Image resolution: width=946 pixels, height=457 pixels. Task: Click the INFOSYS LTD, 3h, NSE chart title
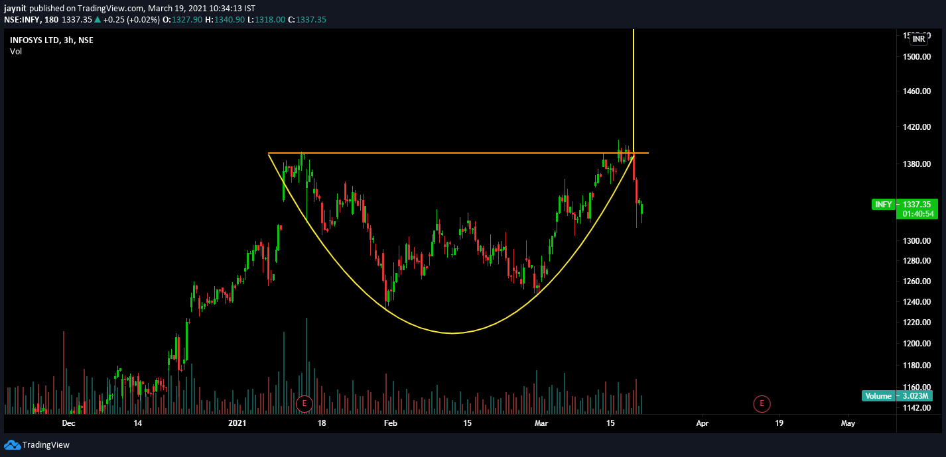point(52,40)
